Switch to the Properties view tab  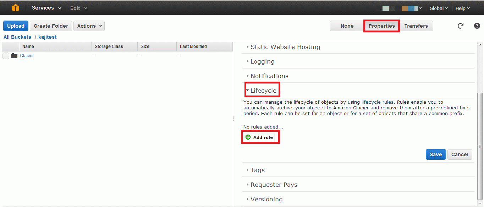381,26
